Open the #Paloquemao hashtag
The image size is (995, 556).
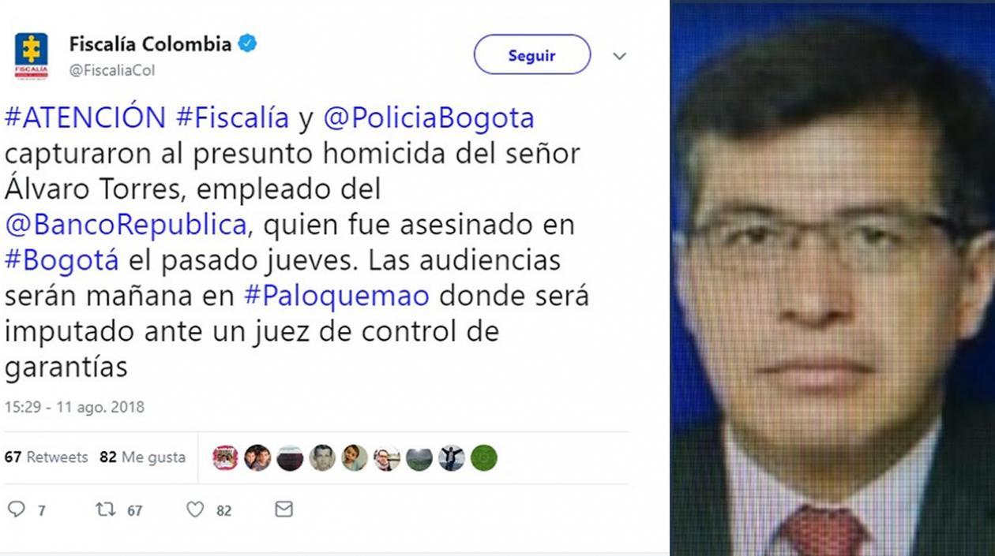337,297
